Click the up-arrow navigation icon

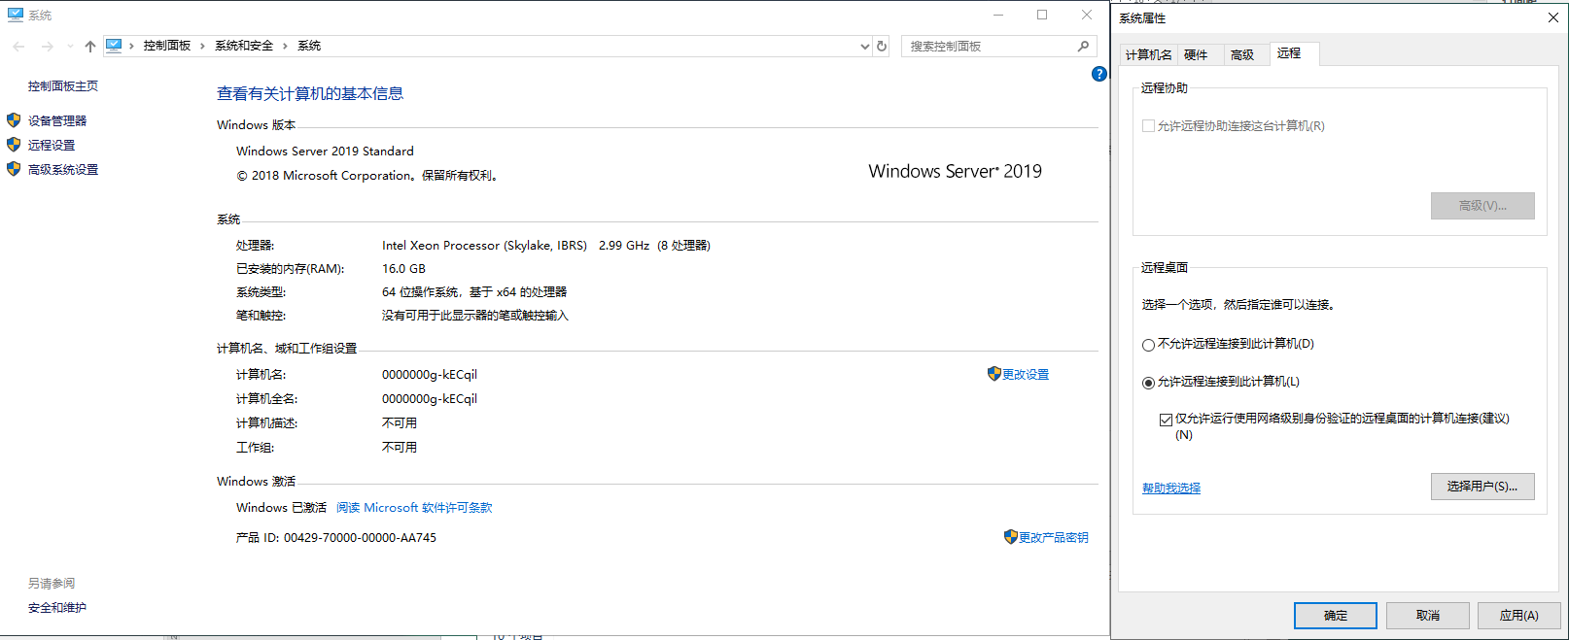(89, 46)
